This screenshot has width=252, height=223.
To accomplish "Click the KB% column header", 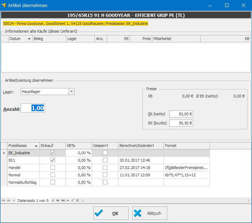I will coord(79,146).
